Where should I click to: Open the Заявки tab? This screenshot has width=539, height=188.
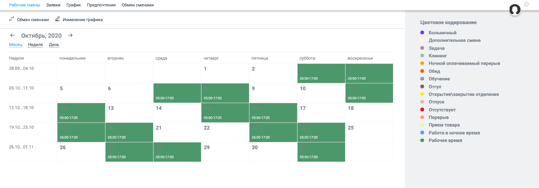(53, 5)
